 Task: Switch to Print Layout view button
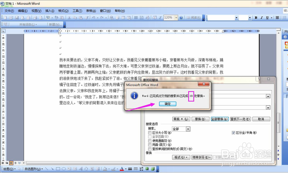11,163
